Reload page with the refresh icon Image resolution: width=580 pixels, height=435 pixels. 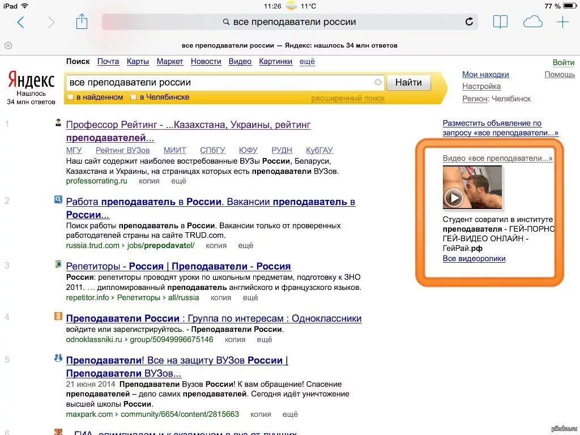tap(468, 22)
